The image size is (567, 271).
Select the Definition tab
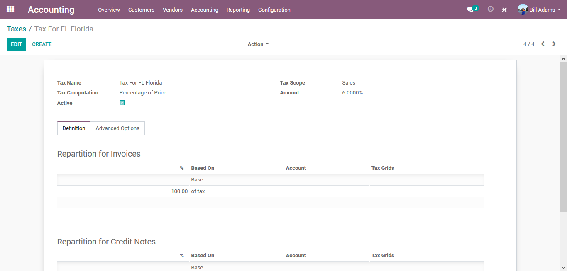click(x=74, y=128)
